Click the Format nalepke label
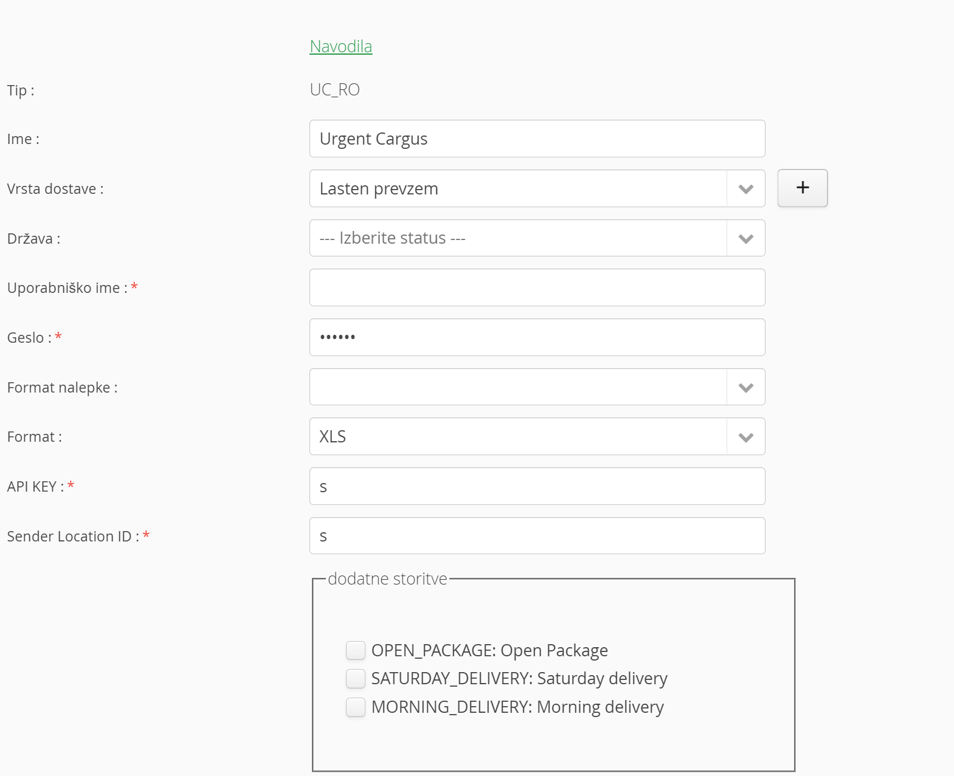The width and height of the screenshot is (954, 776). click(62, 388)
